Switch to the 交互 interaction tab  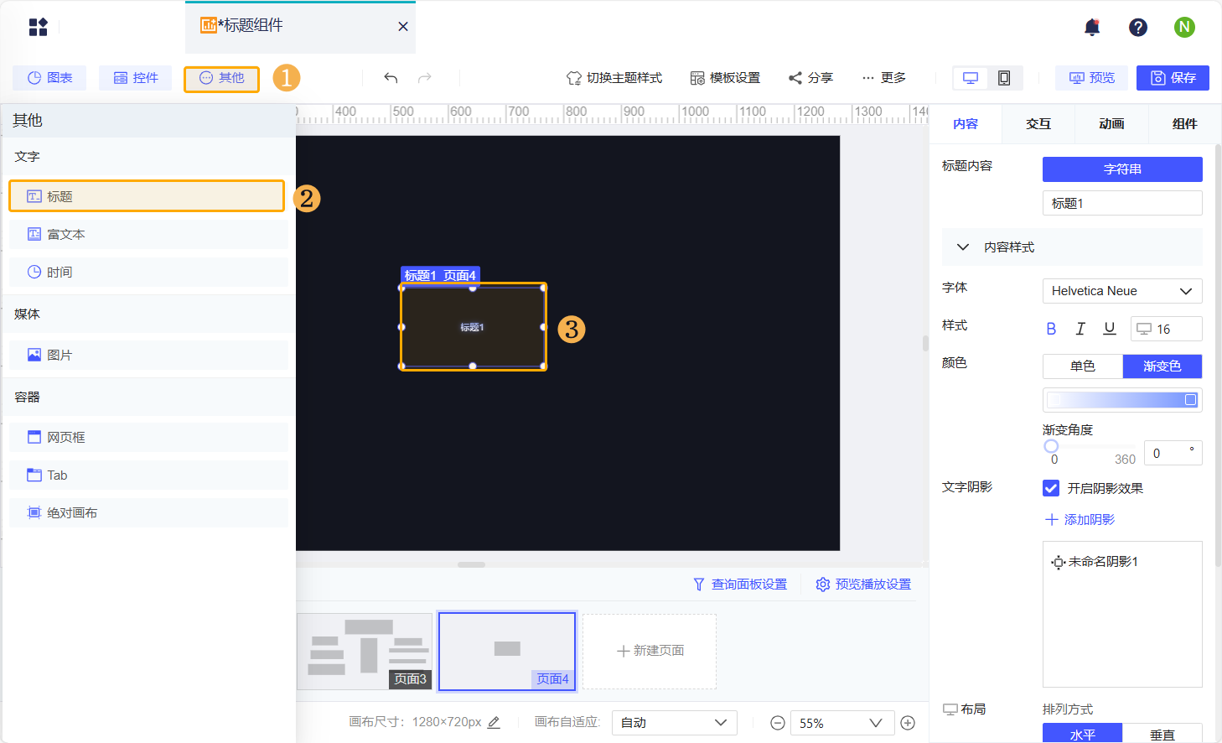pos(1038,124)
